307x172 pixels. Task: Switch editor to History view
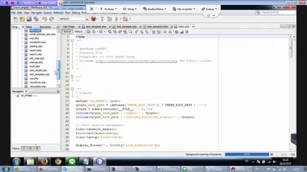click(x=79, y=32)
